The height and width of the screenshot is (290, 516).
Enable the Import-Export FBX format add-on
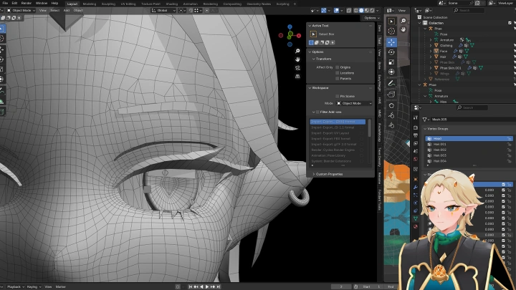pos(361,138)
